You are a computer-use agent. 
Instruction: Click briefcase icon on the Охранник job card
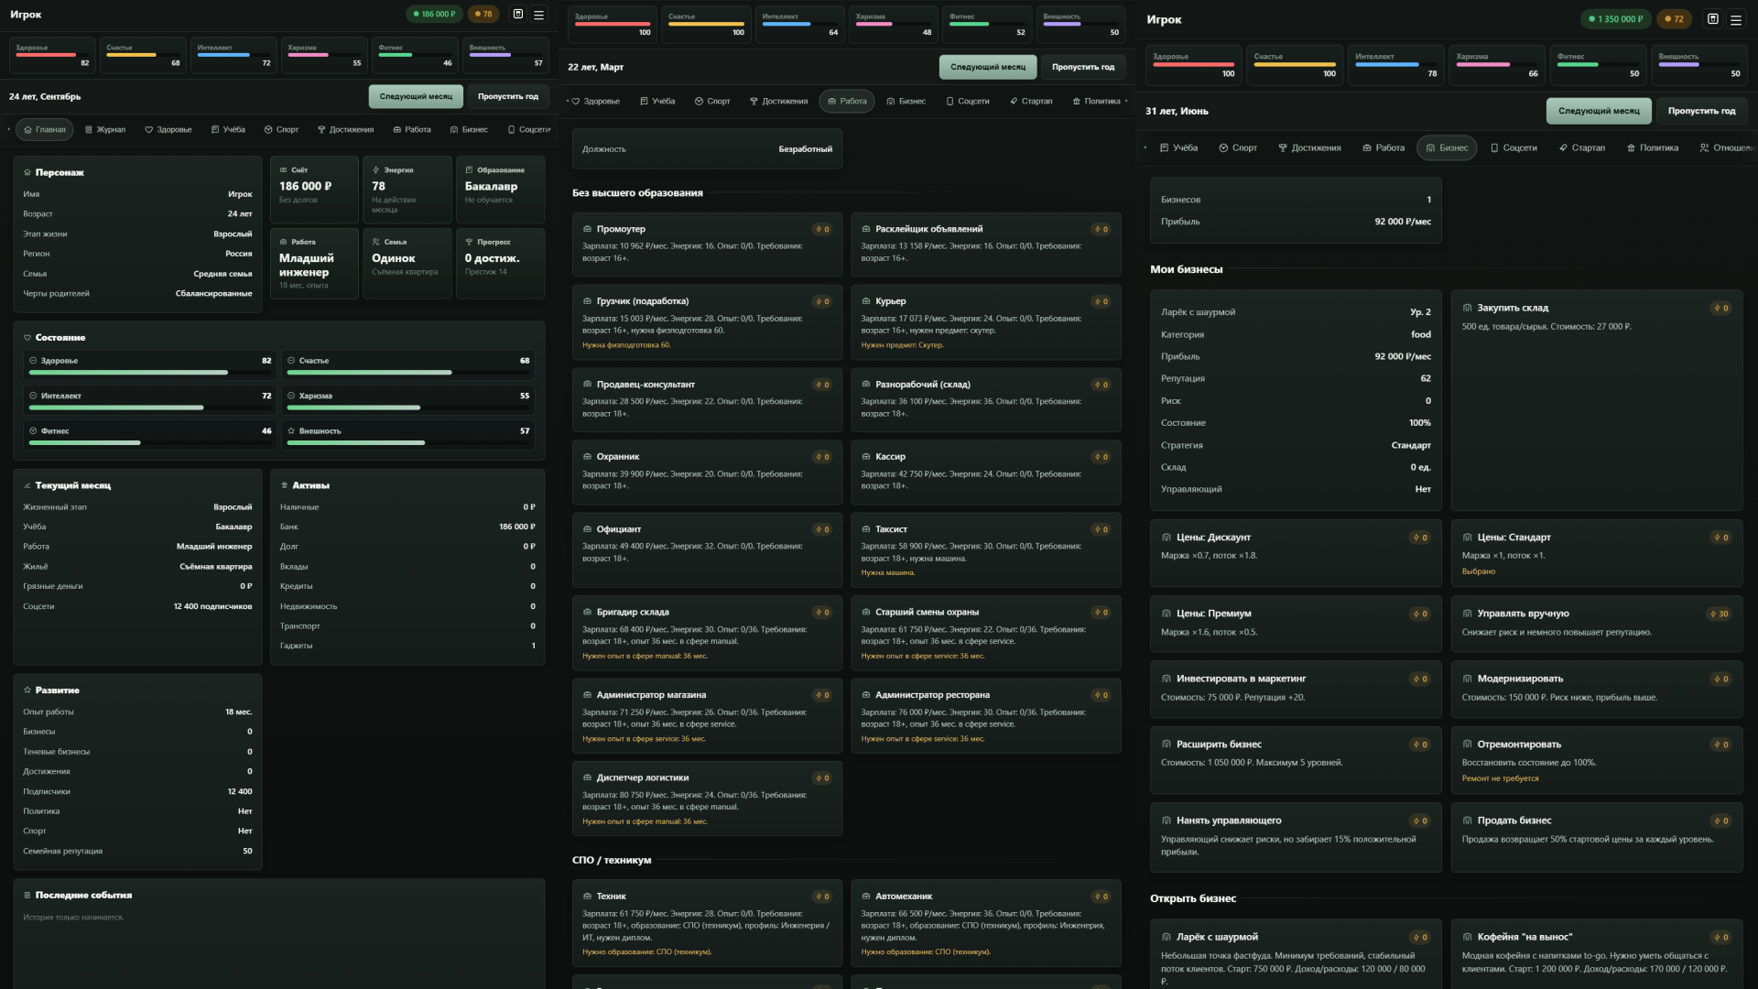[587, 457]
